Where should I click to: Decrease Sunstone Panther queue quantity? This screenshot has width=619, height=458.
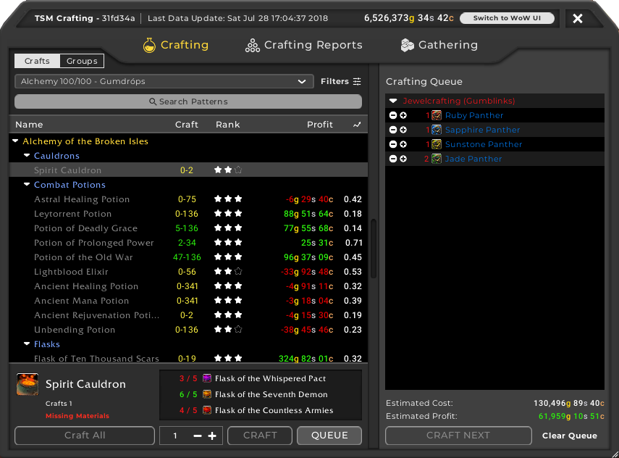393,144
